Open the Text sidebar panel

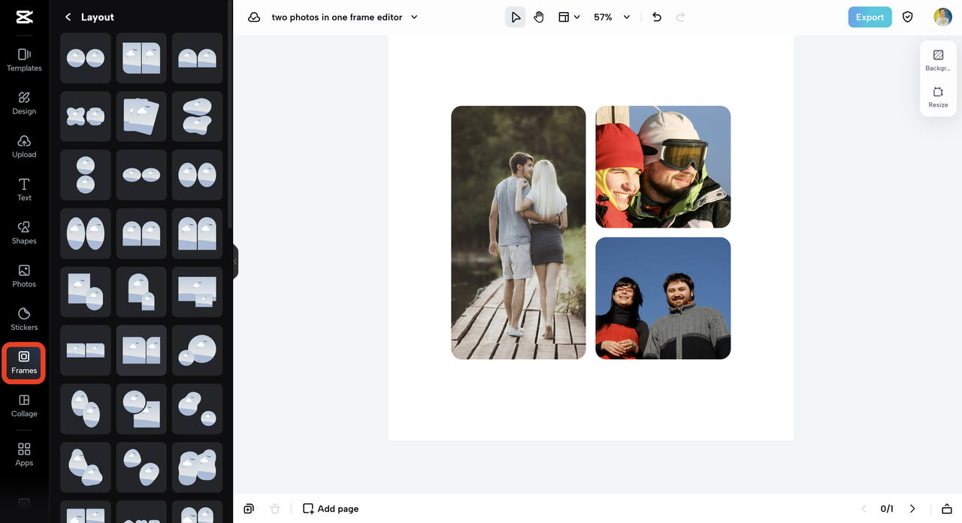pyautogui.click(x=24, y=190)
